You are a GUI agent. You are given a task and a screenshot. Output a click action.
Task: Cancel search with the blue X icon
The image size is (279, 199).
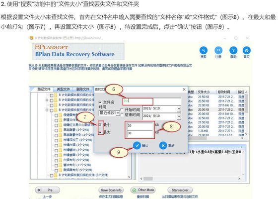coord(163,145)
